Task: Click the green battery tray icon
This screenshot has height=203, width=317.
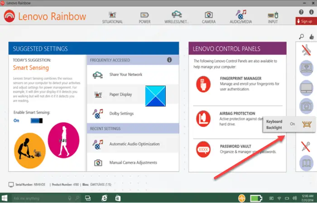Action: (256, 198)
